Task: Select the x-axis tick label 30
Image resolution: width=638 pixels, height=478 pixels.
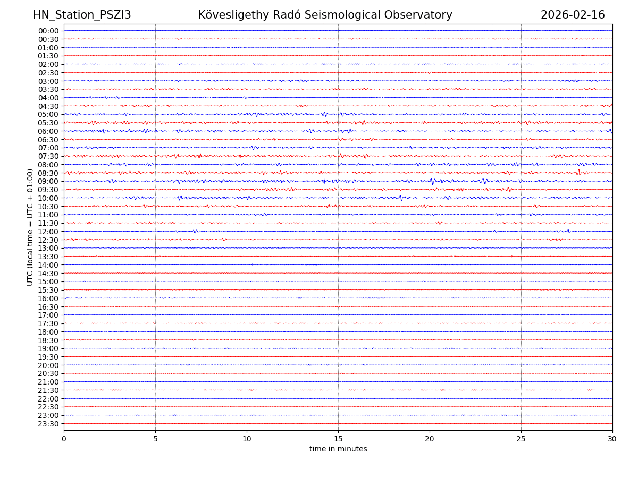Action: tap(612, 439)
